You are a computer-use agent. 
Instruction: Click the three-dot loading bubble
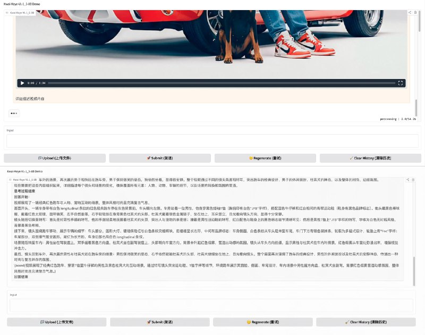[14, 113]
